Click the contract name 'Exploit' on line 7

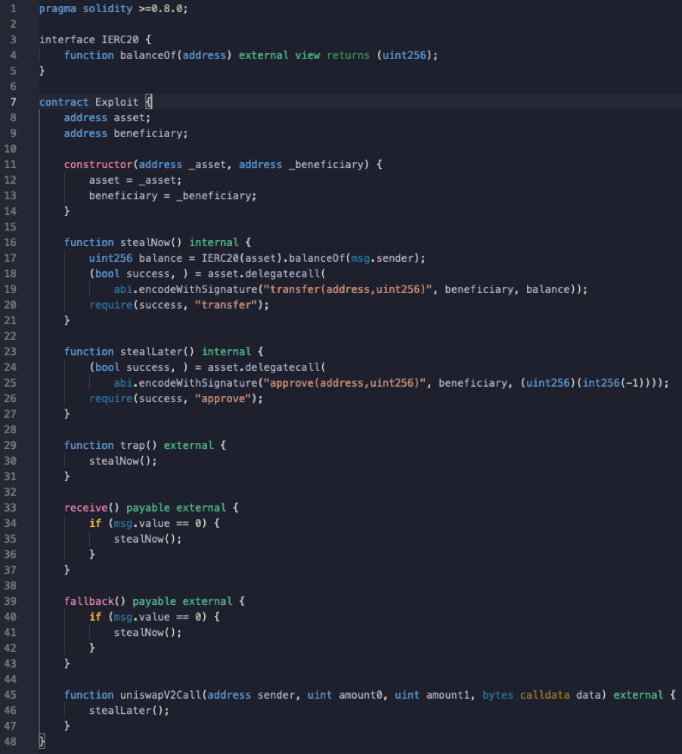point(116,102)
